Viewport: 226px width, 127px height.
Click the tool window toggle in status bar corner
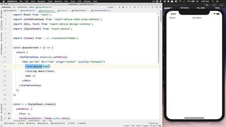coord(1,126)
